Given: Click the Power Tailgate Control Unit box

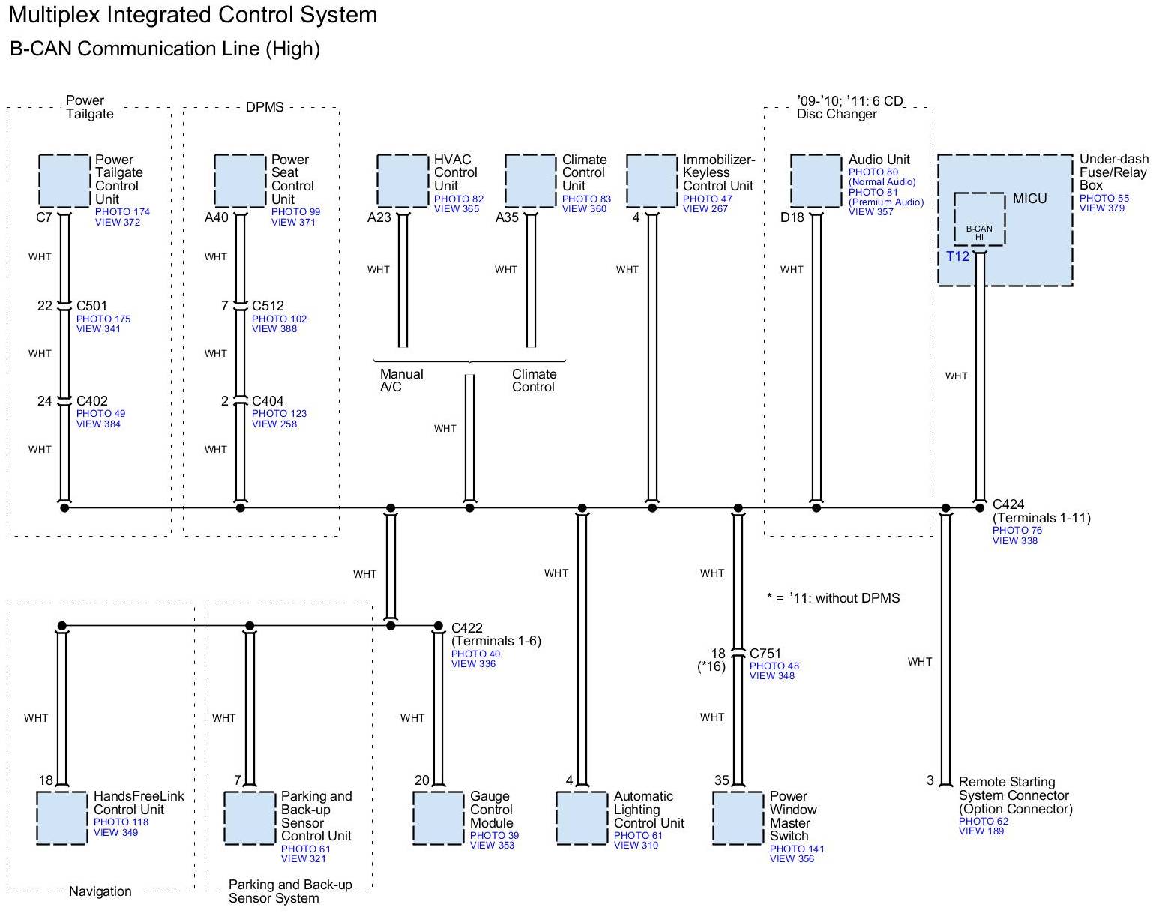Looking at the screenshot, I should coord(64,181).
